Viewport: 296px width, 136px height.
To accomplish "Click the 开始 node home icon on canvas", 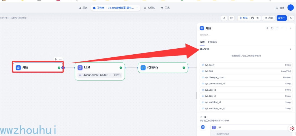I will coord(18,67).
